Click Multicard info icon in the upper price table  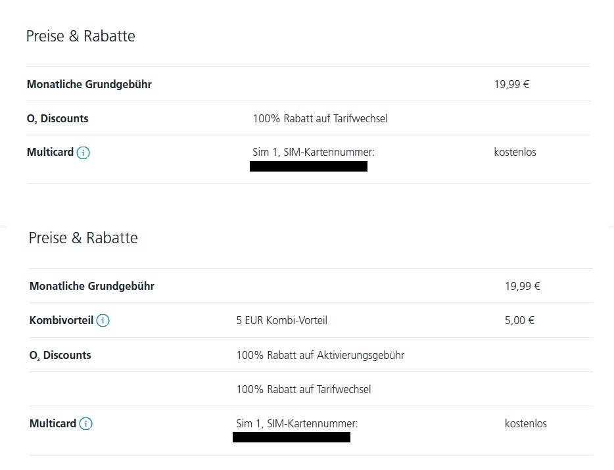point(83,153)
